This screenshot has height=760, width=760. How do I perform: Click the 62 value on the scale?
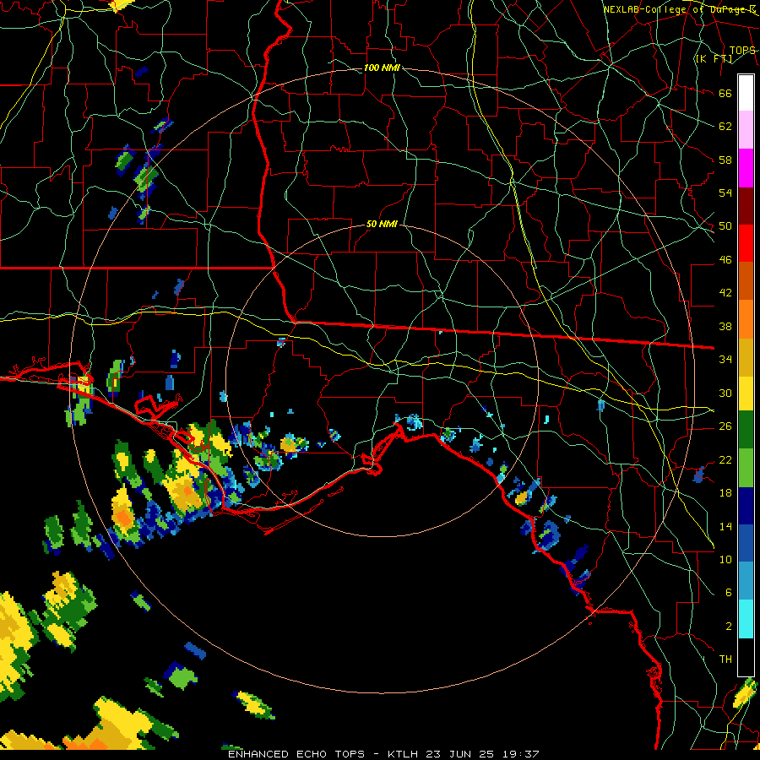tap(725, 127)
